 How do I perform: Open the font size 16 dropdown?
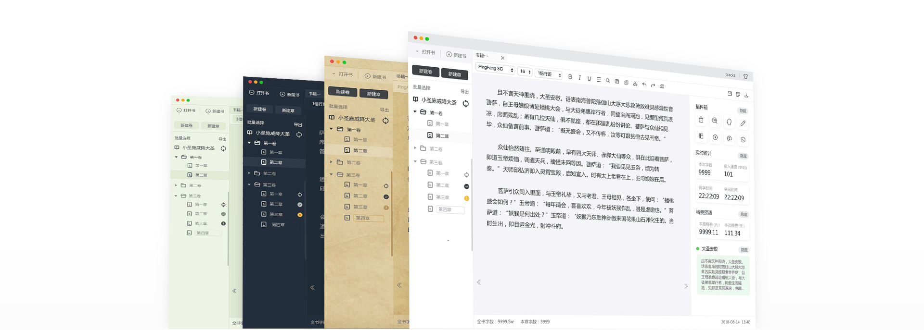pos(525,72)
